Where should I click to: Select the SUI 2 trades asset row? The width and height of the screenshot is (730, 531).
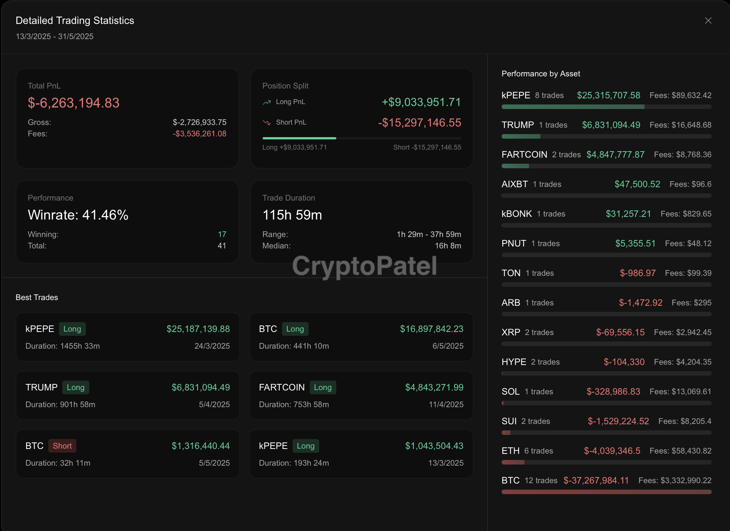[606, 421]
